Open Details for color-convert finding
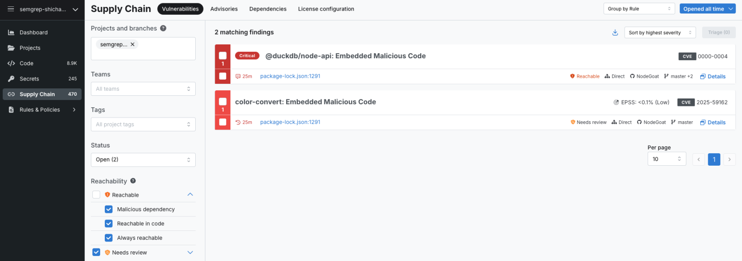742x261 pixels. 713,123
